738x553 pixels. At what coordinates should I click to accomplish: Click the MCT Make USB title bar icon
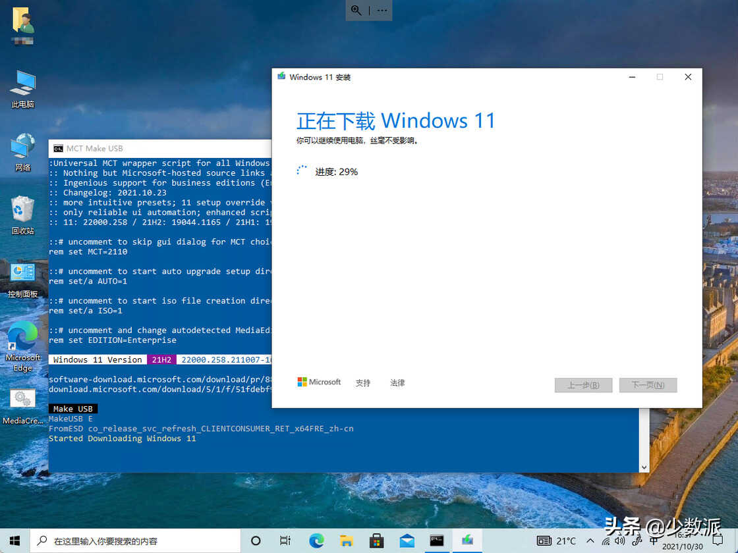coord(58,149)
